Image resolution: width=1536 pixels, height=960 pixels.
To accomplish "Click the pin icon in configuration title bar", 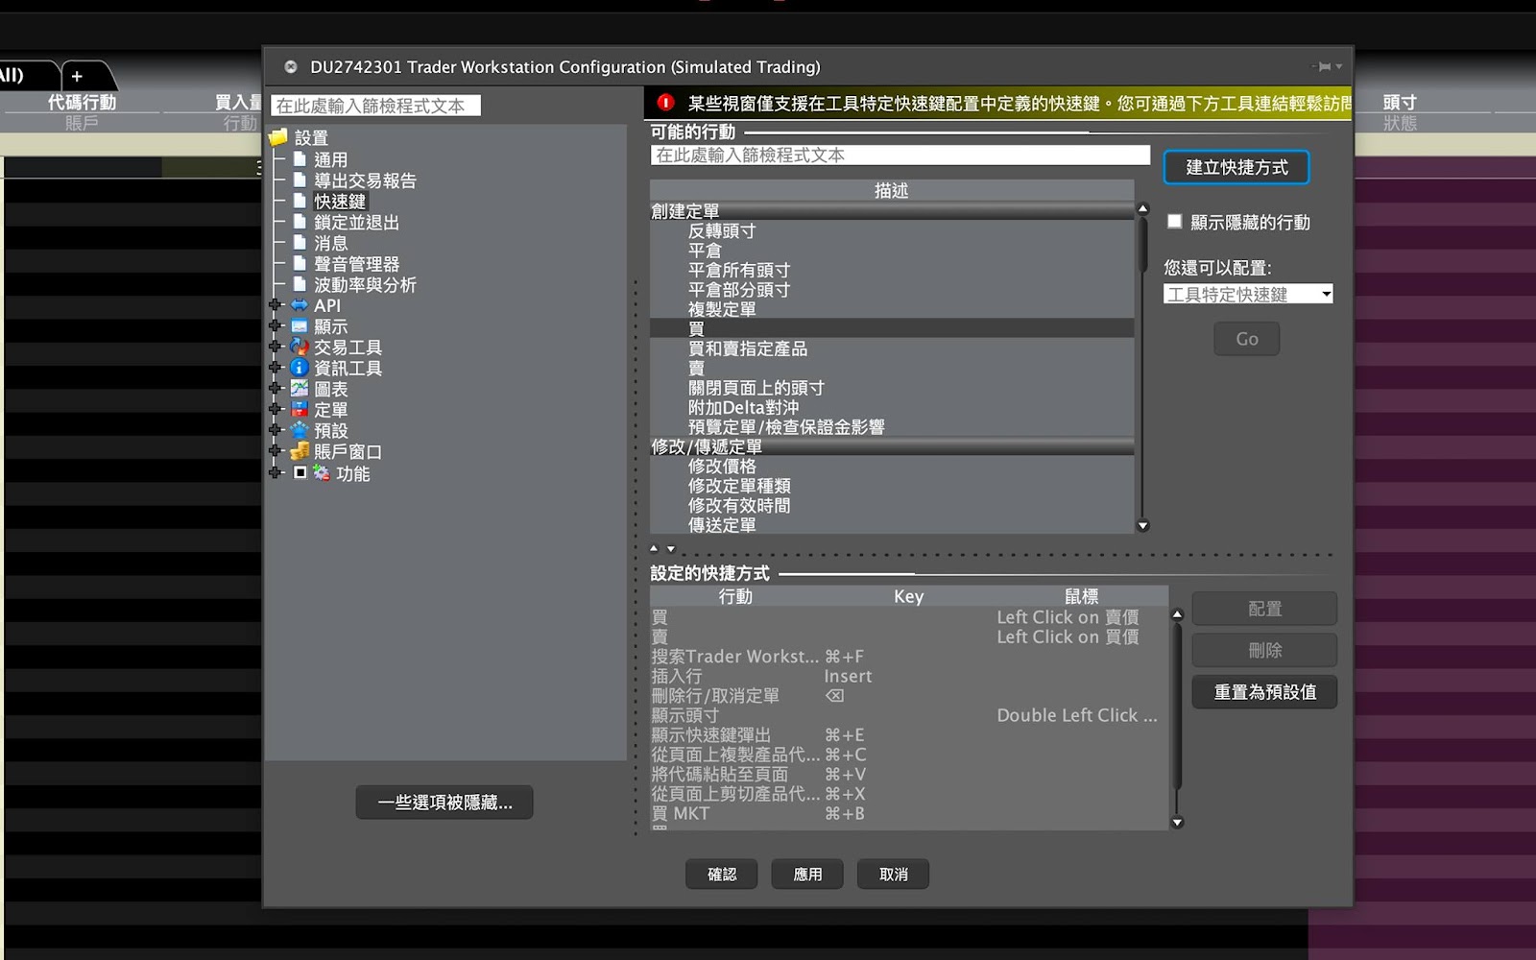I will [x=1325, y=66].
